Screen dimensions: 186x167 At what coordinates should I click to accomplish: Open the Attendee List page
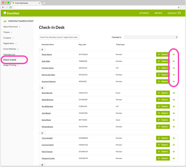[9, 55]
